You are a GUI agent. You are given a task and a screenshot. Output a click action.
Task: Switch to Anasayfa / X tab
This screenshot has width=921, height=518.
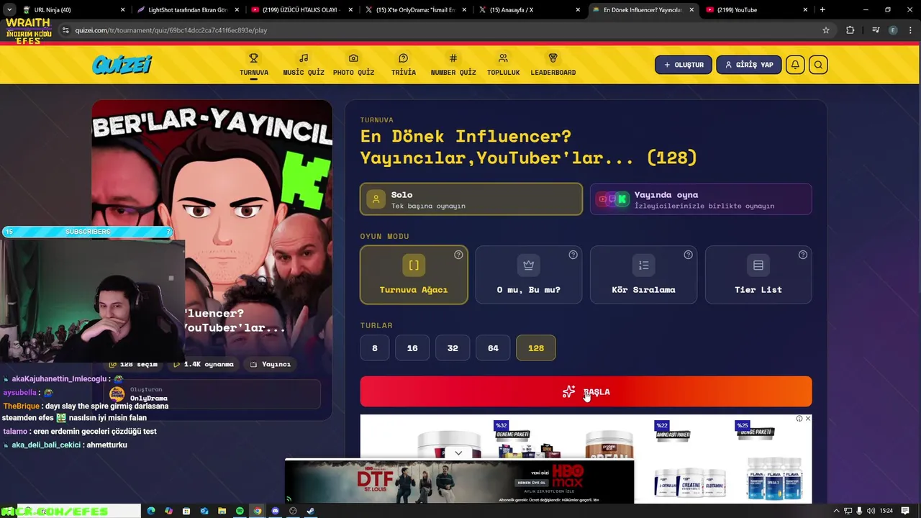(x=530, y=10)
